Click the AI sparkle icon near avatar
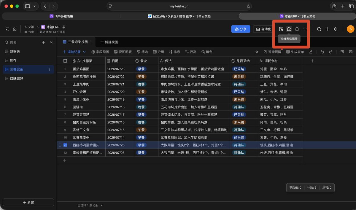 335,29
